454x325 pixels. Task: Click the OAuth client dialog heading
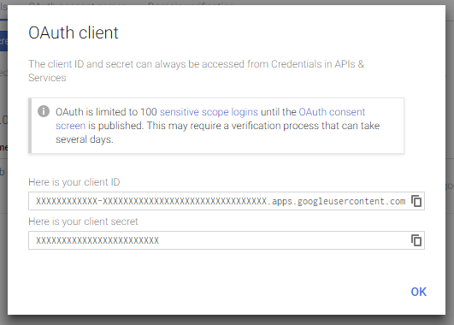point(74,32)
